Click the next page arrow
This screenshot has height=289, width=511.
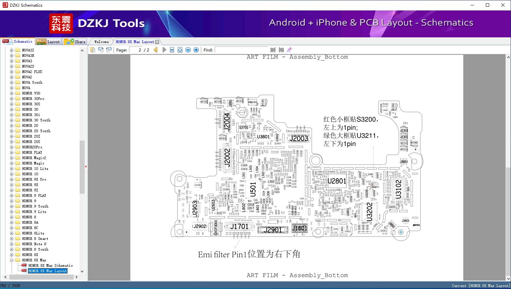164,50
